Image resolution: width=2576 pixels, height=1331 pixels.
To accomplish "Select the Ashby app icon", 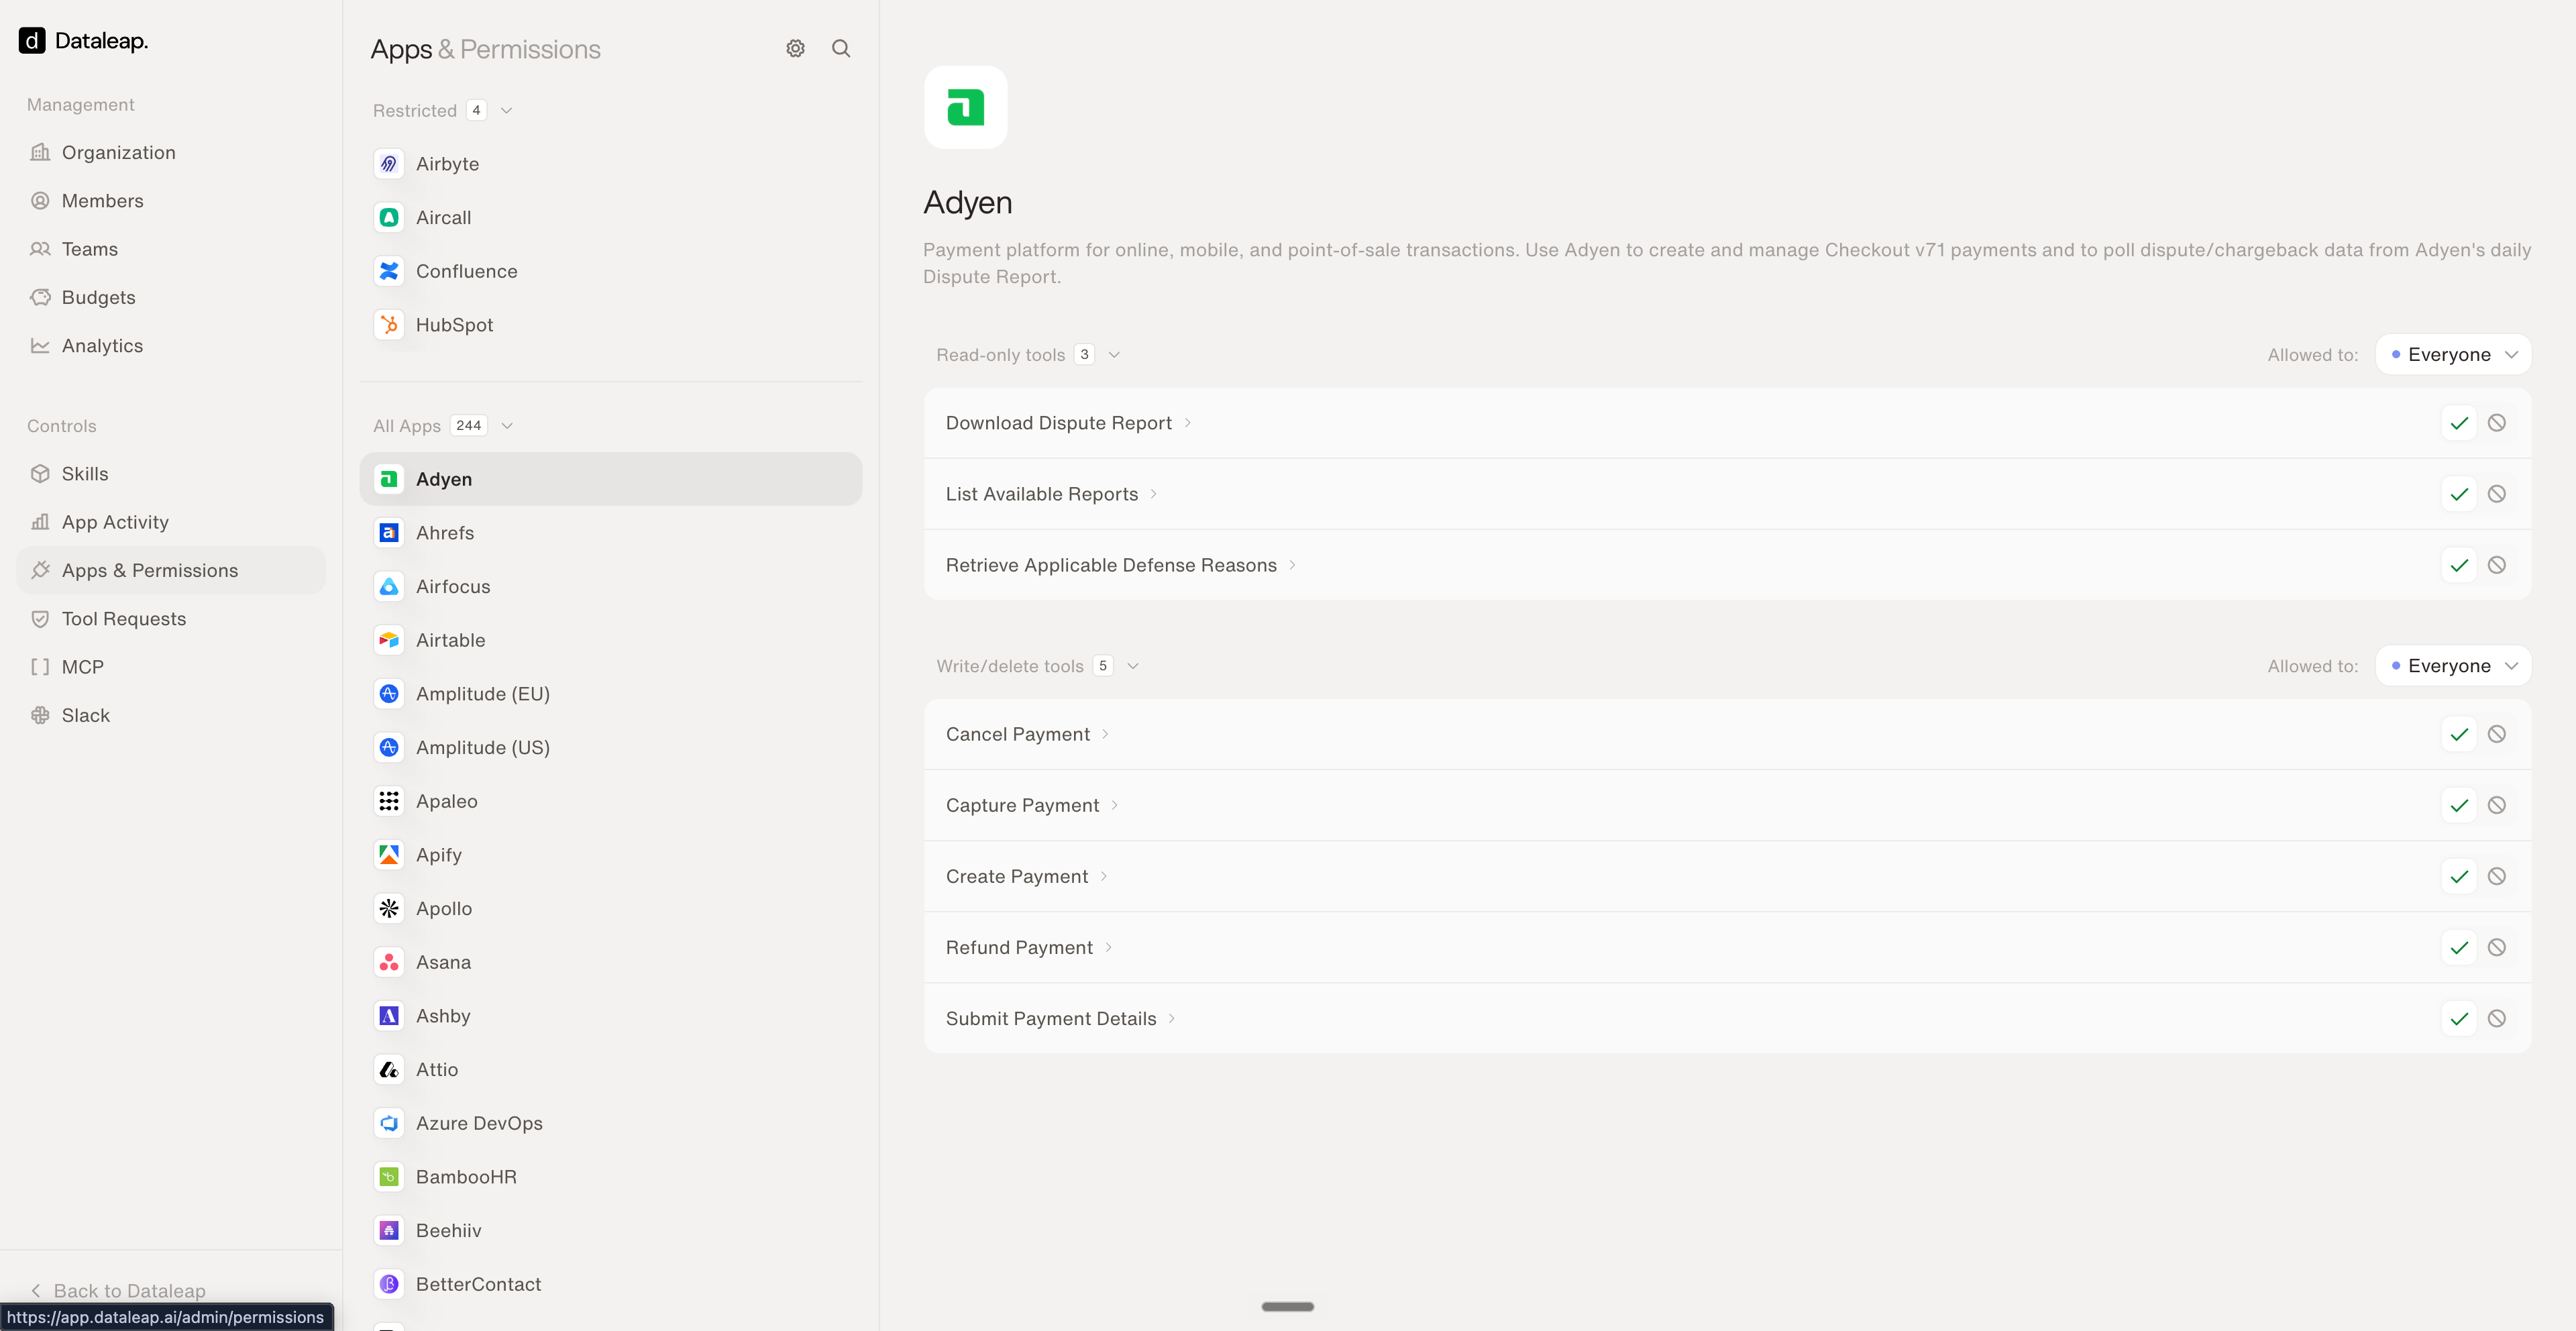I will point(389,1015).
